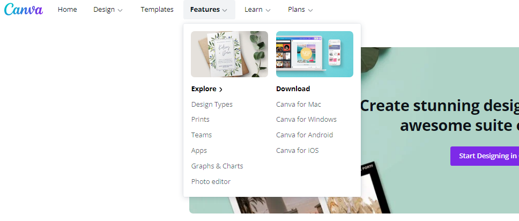Screen dimensions: 519x221
Task: Open the invitation card thumbnail
Action: pyautogui.click(x=229, y=54)
